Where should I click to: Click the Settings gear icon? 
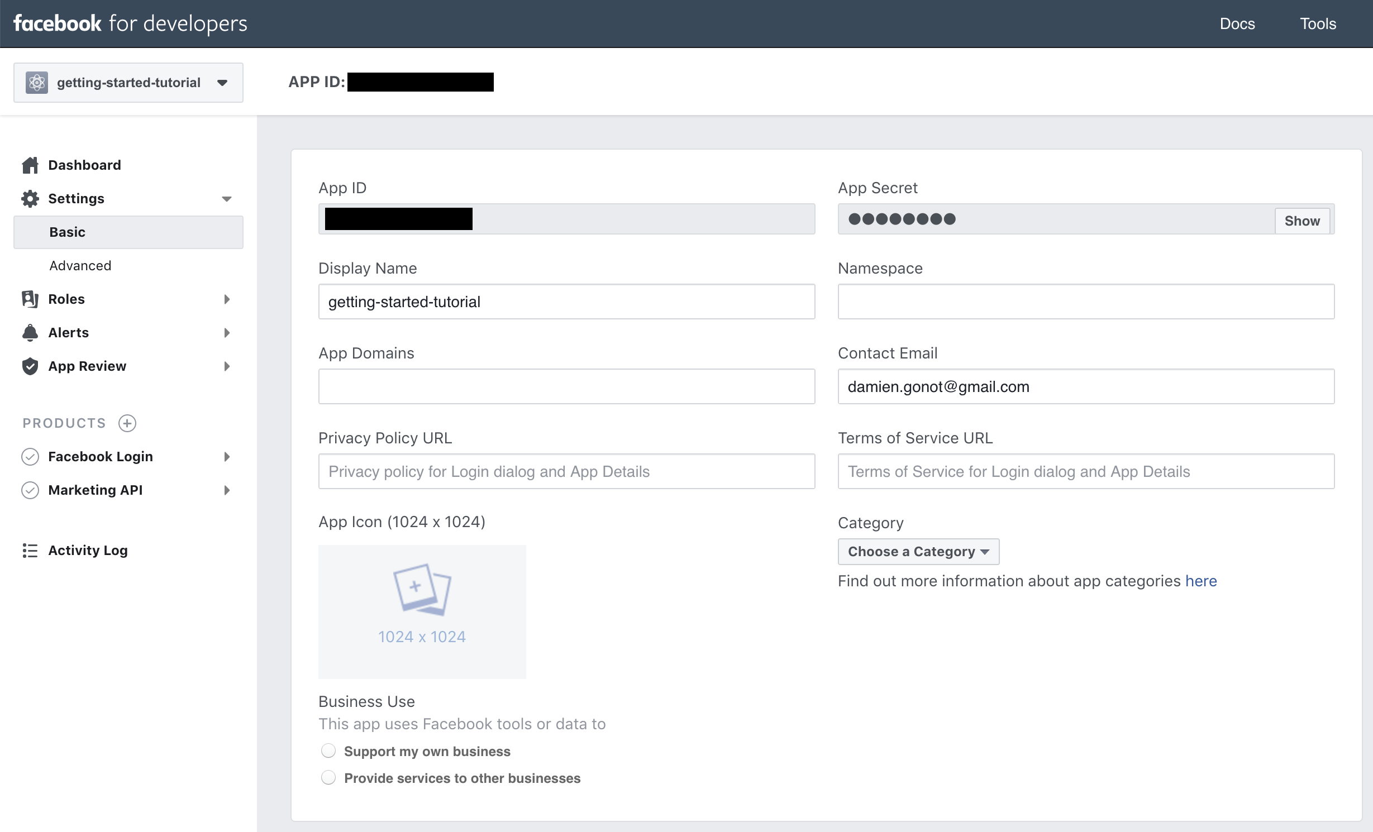coord(30,199)
